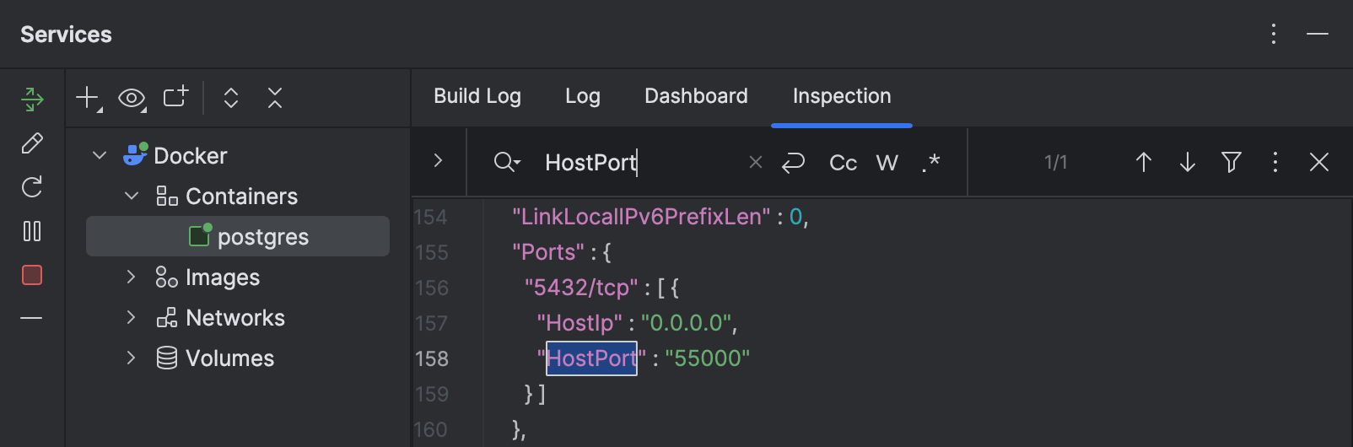1353x447 pixels.
Task: Toggle the Words (W) search option
Action: 887,162
